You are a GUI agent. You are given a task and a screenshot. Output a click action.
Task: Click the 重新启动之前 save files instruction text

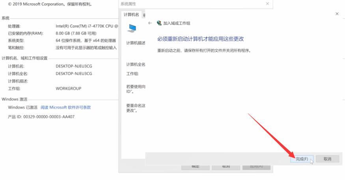[204, 51]
